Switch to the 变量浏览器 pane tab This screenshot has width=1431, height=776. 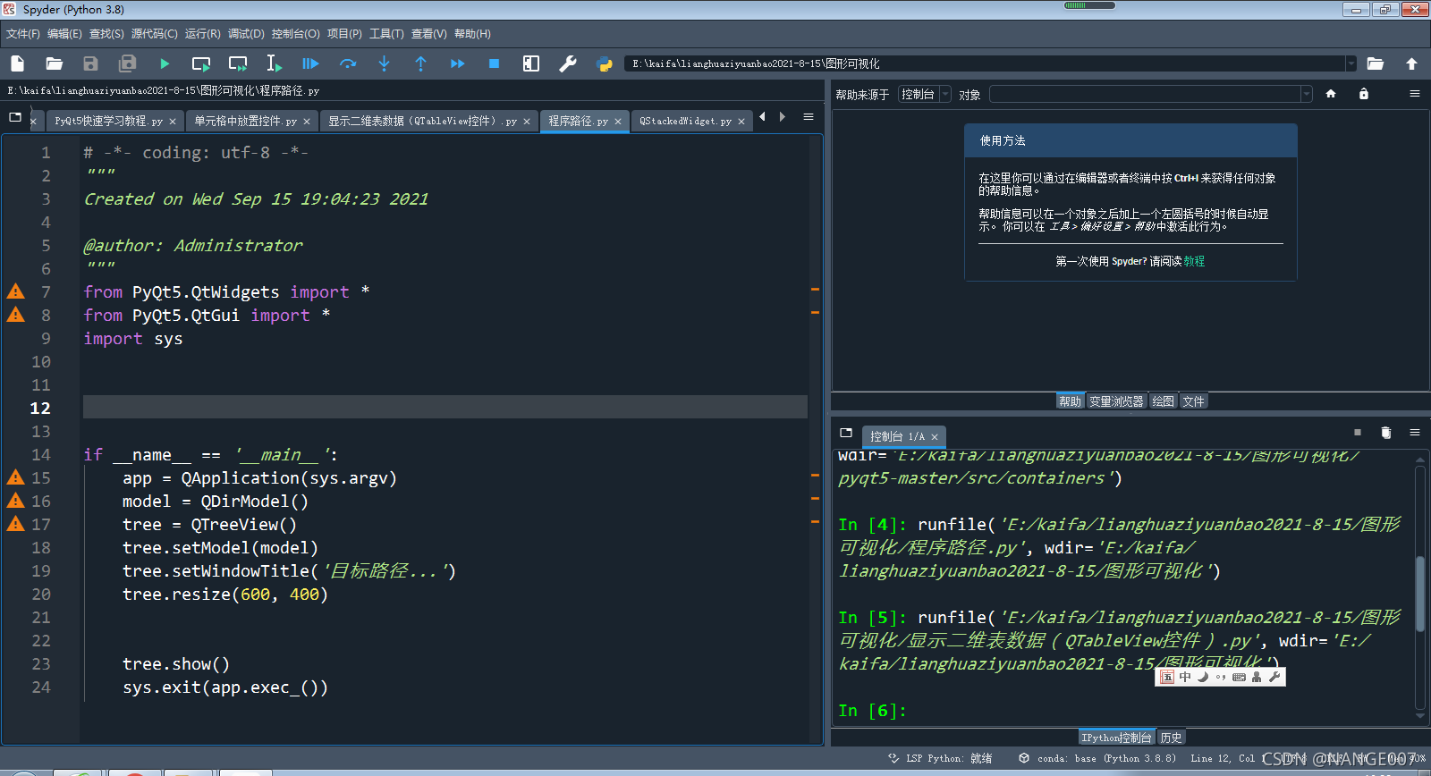point(1116,401)
